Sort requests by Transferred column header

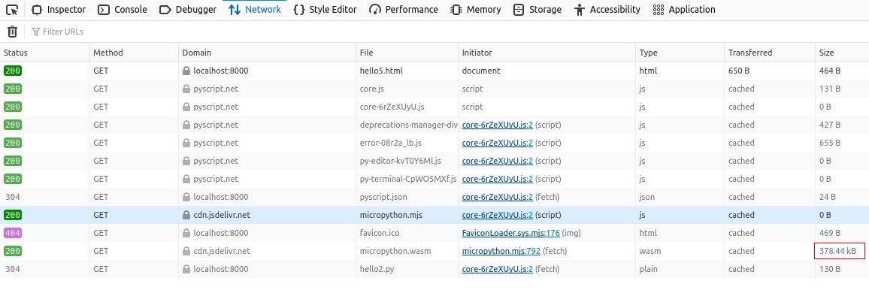[x=769, y=53]
